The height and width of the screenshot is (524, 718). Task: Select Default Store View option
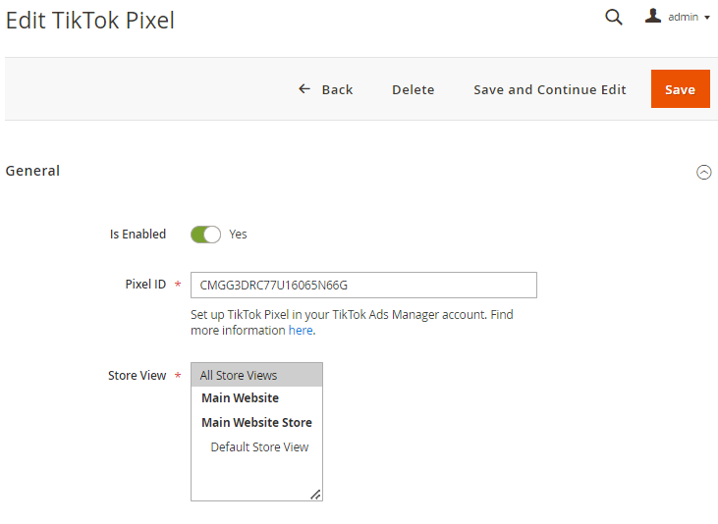tap(257, 447)
